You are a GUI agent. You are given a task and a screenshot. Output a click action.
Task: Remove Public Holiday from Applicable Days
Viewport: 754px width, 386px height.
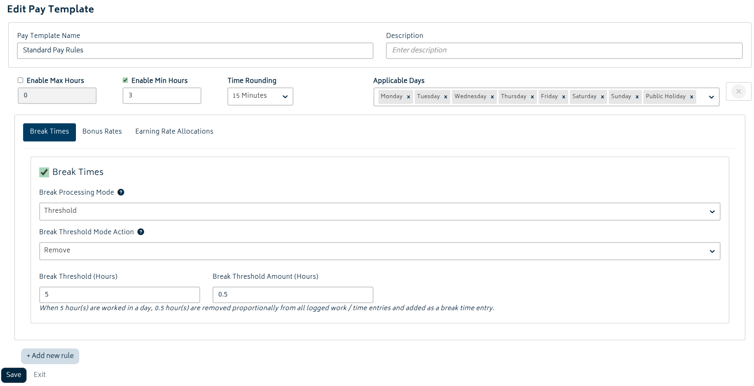692,97
